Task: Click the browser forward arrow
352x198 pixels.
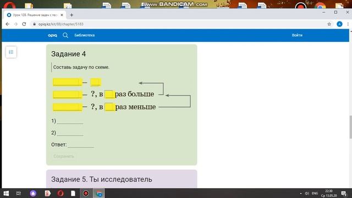Action: pos(16,24)
